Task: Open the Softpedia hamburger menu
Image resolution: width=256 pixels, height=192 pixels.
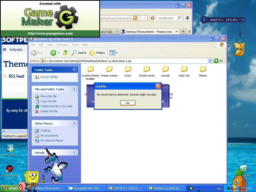Action: coord(4,49)
